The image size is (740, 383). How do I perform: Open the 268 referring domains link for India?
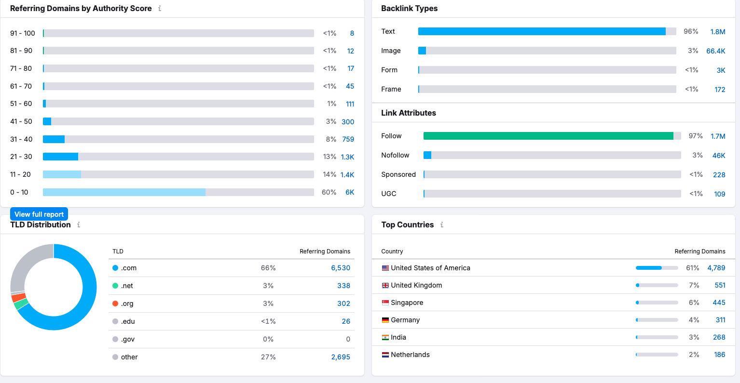[x=719, y=337]
